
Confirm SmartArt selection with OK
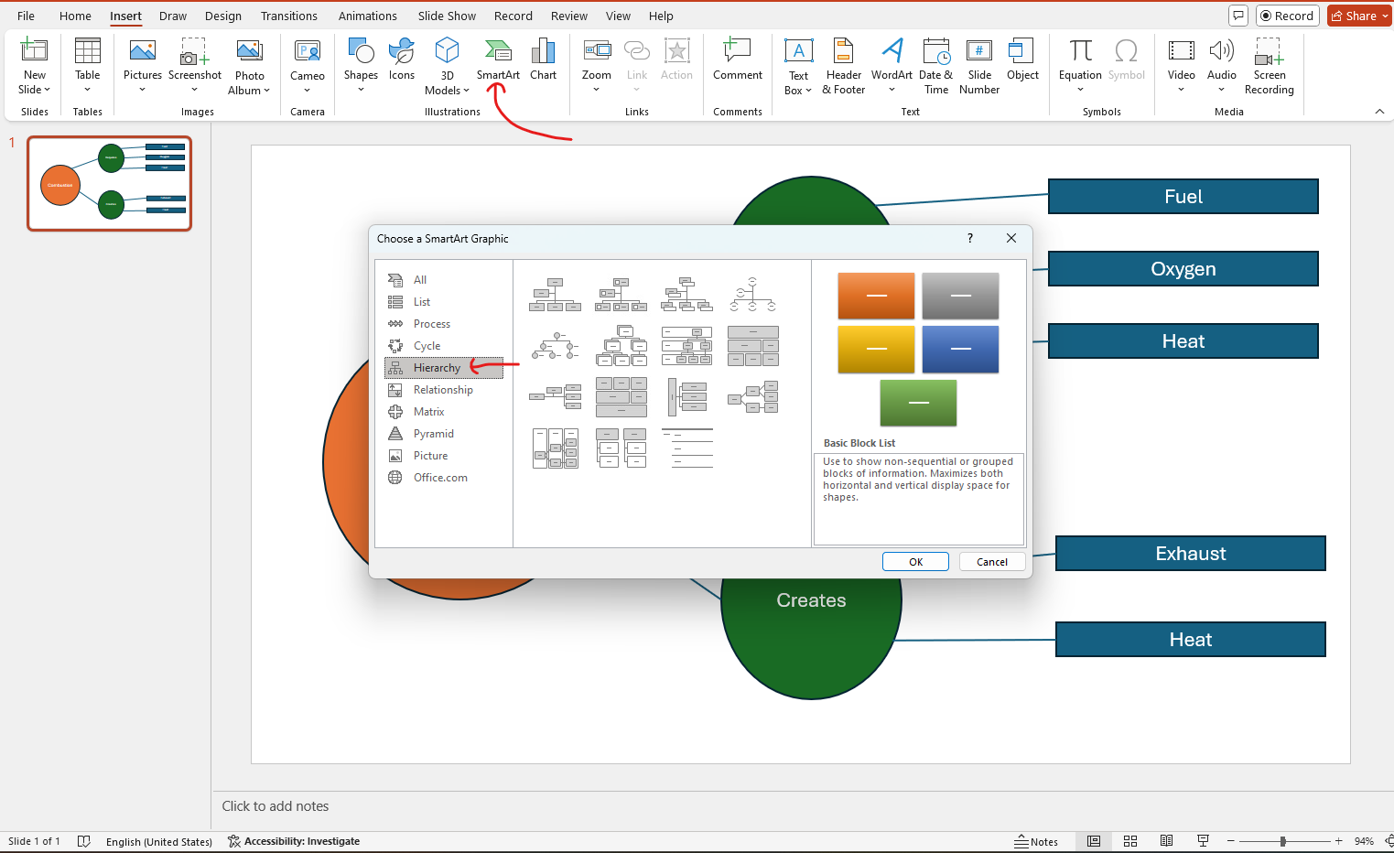pyautogui.click(x=914, y=561)
